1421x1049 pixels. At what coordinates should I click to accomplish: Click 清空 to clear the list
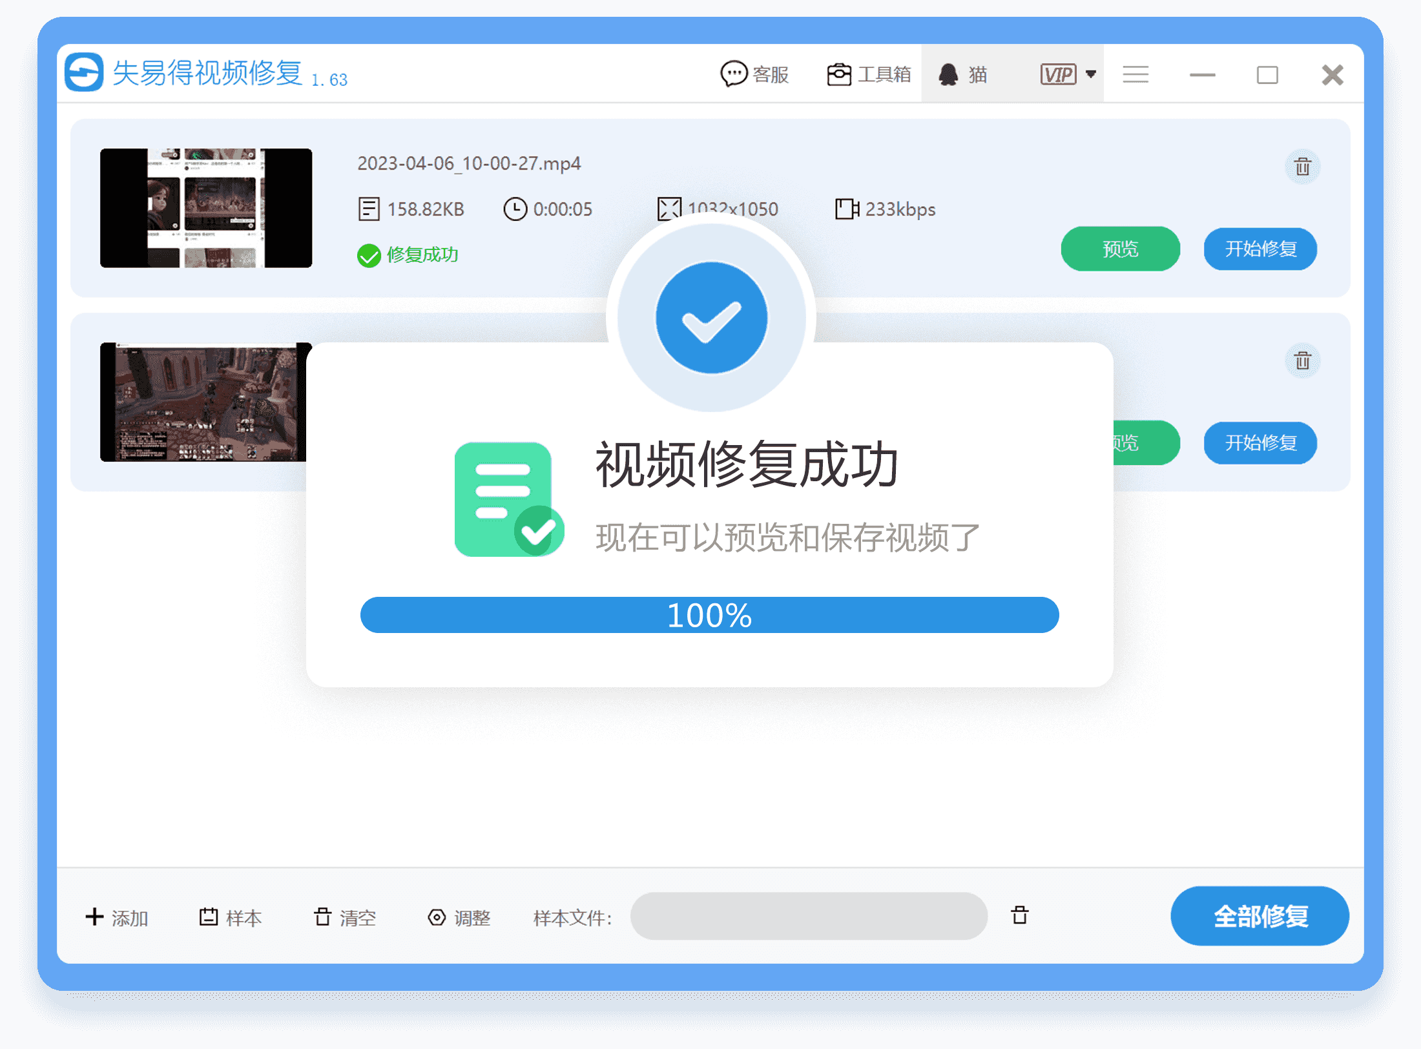345,917
